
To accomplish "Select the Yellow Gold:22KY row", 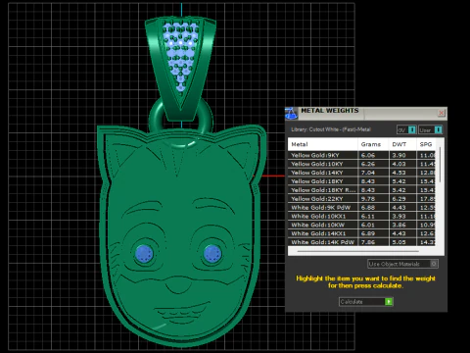I will (x=361, y=198).
